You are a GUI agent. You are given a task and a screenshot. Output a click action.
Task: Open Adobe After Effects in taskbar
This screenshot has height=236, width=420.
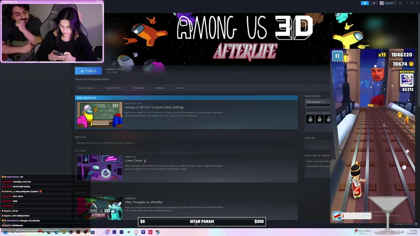point(114,232)
